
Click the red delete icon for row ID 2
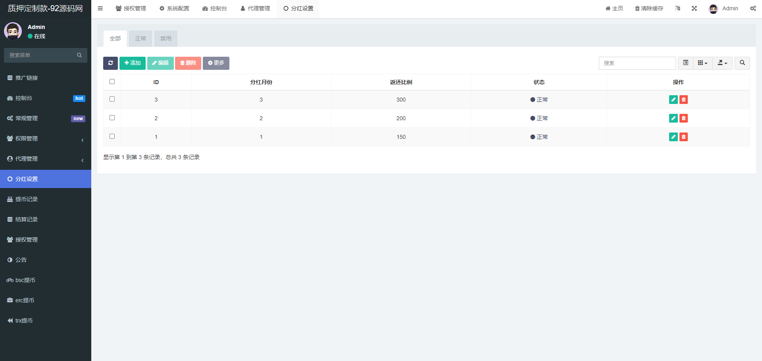click(x=683, y=118)
